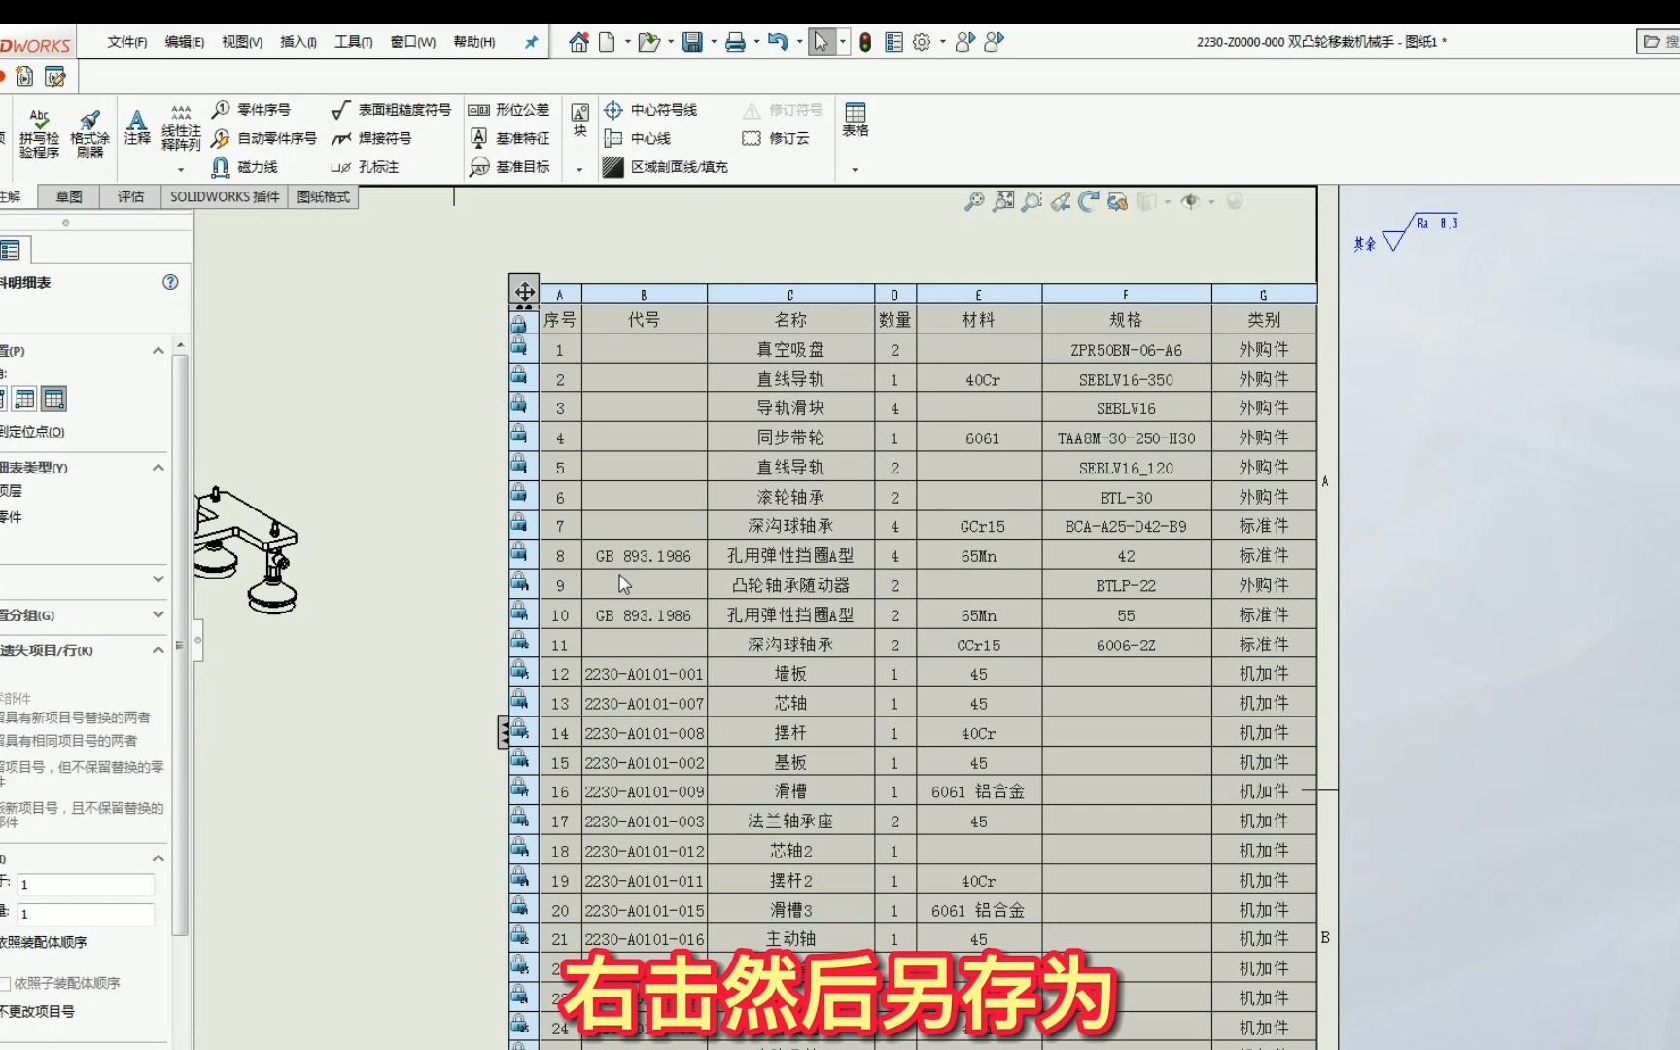Screen dimensions: 1680x1050
Task: Click the Home icon in the toolbar
Action: (x=578, y=42)
